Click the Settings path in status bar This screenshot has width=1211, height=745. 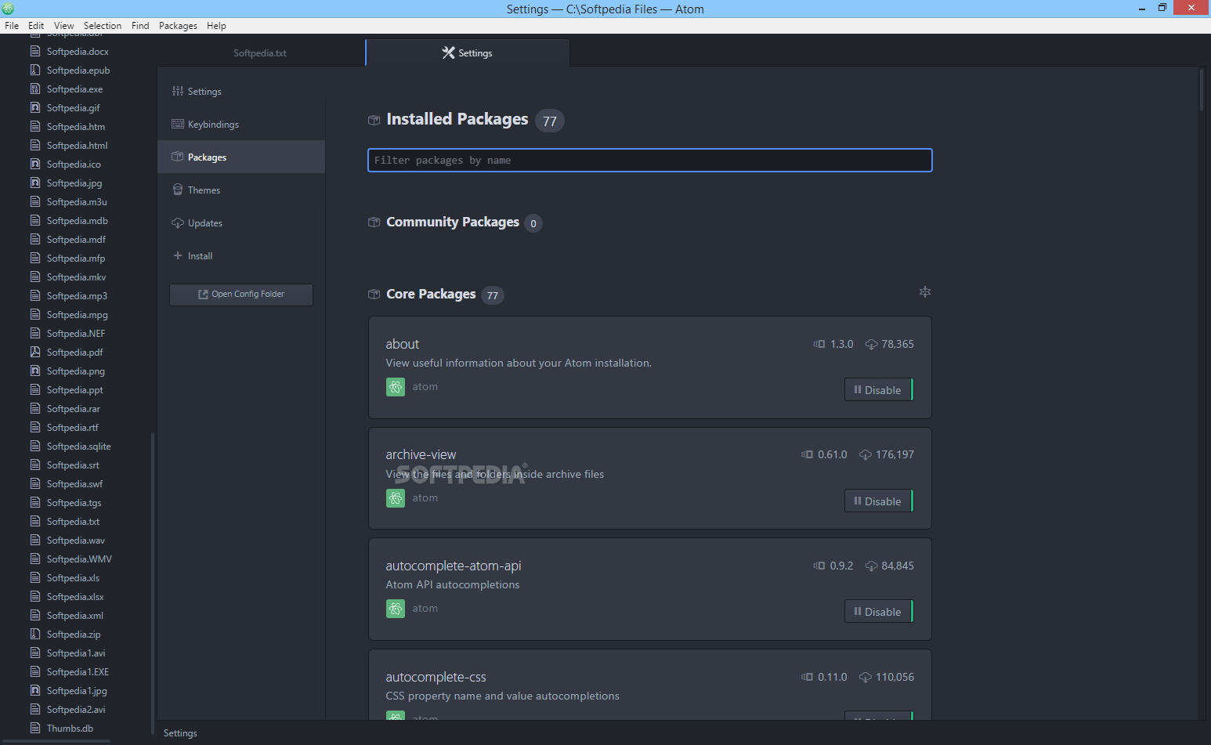pos(180,733)
